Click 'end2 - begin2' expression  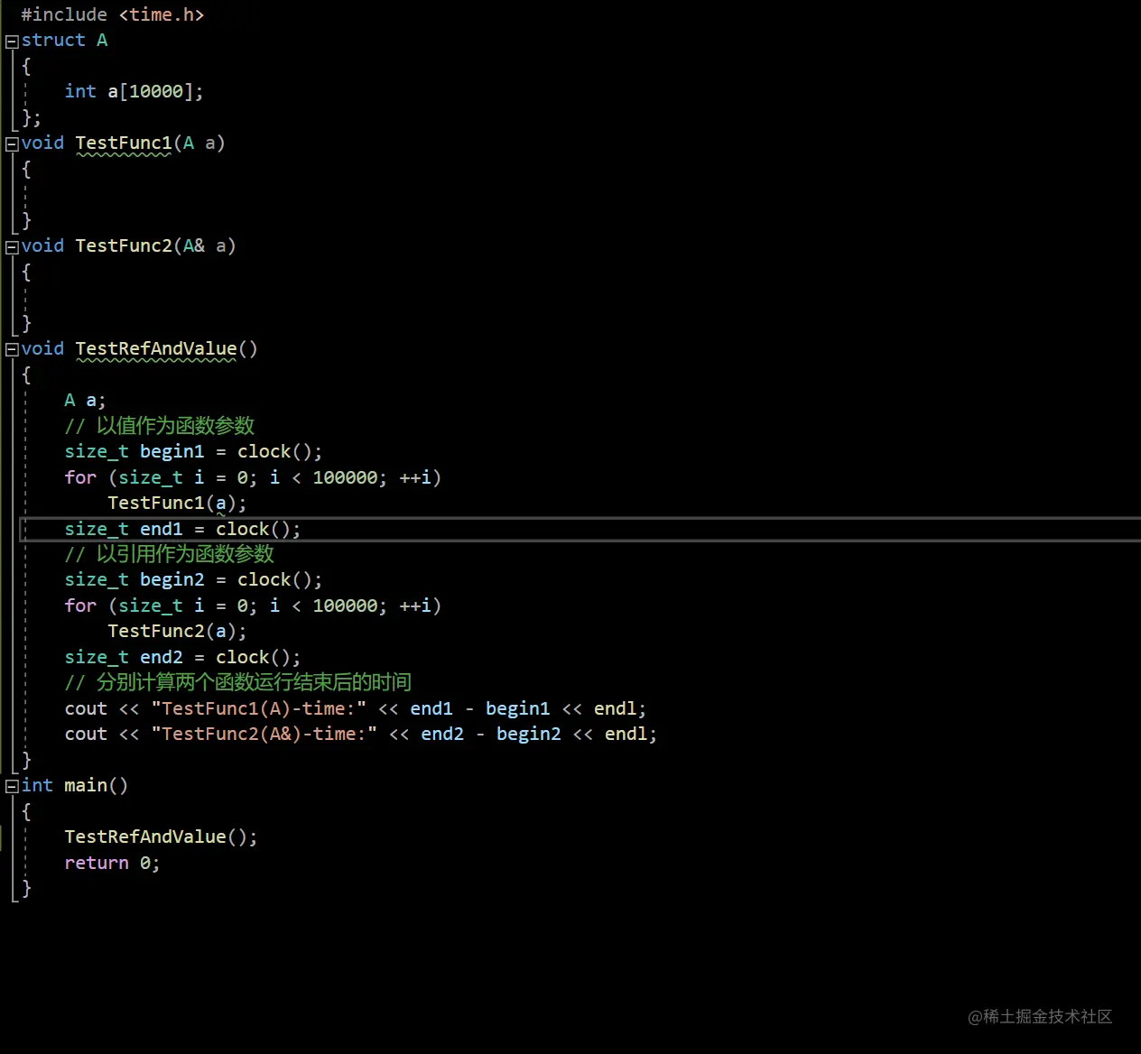coord(491,734)
